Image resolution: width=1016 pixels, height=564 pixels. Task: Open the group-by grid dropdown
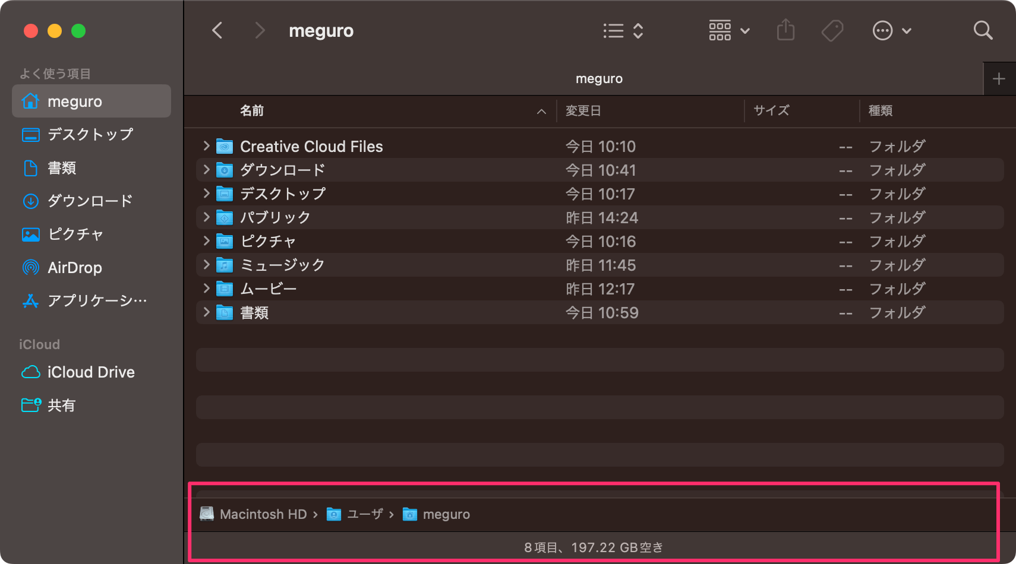point(728,30)
